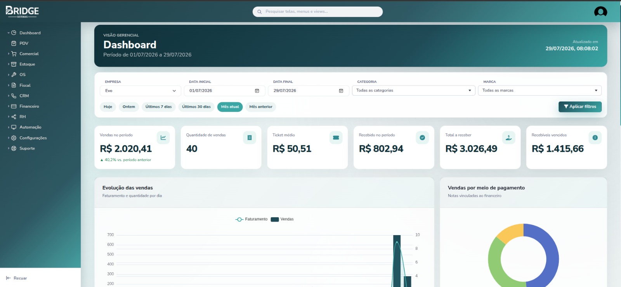The height and width of the screenshot is (287, 621).
Task: Click the 40,2% vs. período anterior text
Action: (x=125, y=160)
